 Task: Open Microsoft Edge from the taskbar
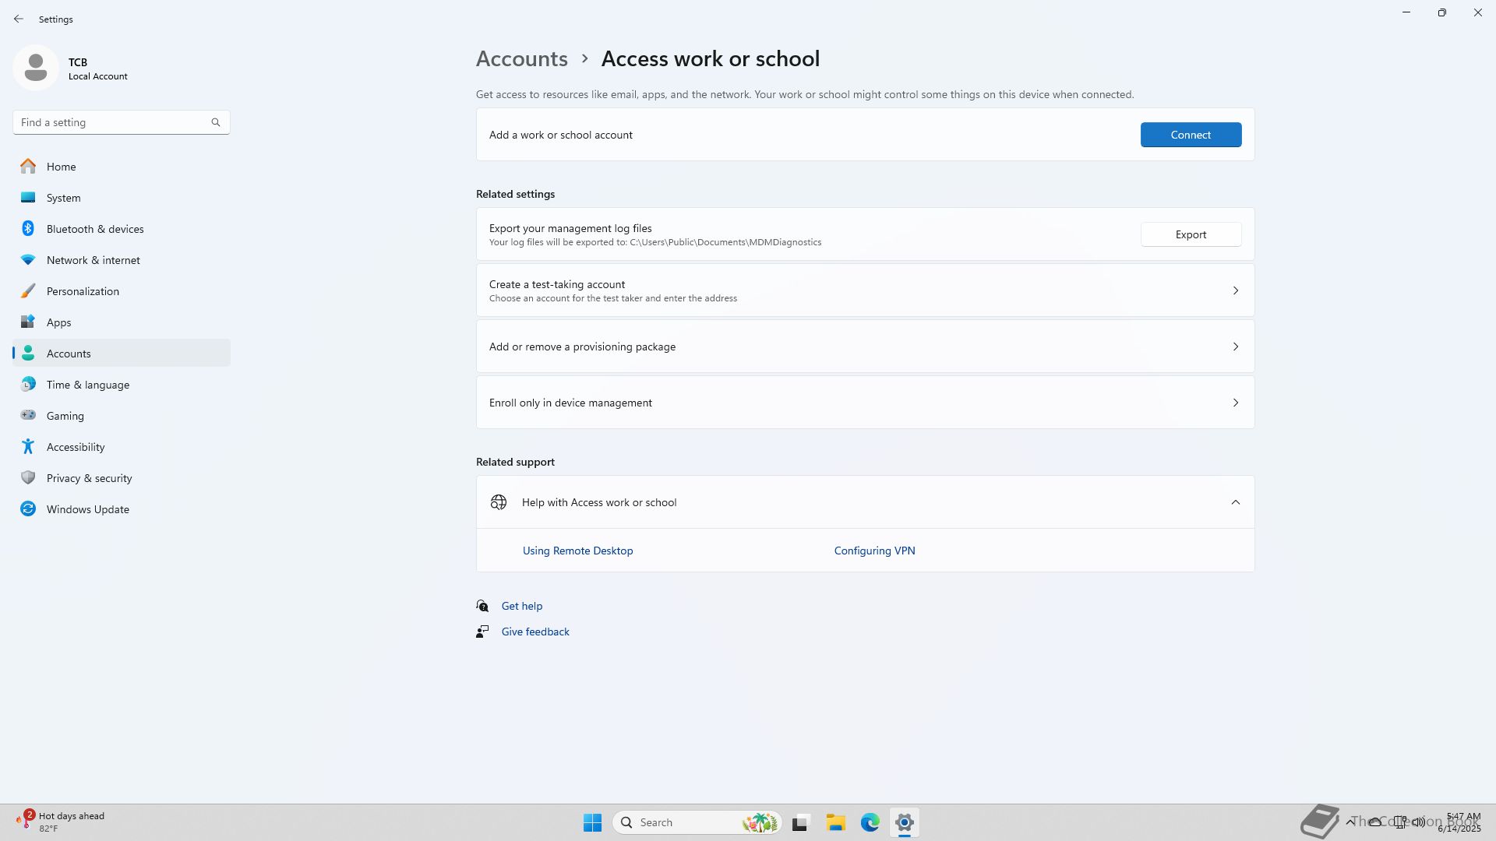tap(870, 822)
